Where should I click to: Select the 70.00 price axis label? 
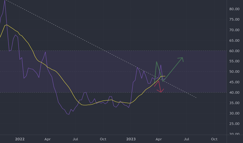234,30
